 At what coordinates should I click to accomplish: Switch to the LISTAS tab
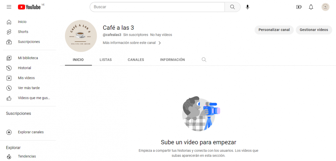point(106,60)
